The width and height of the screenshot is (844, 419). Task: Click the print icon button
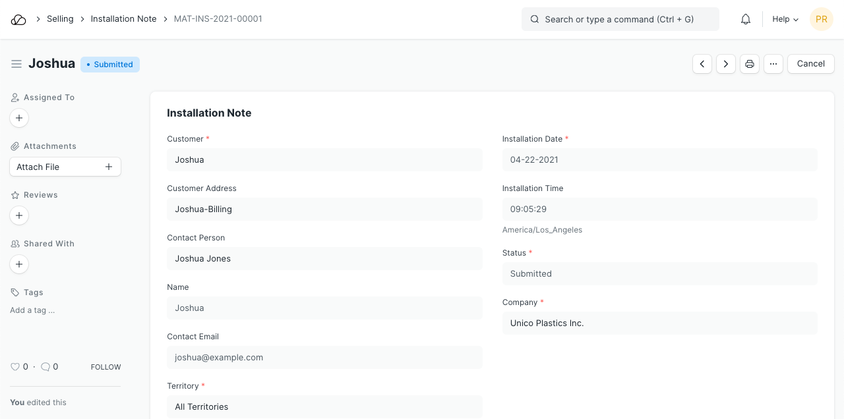pos(750,64)
